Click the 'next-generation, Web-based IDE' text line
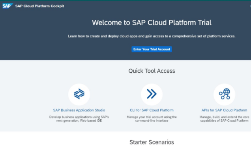This screenshot has width=251, height=160. click(79, 121)
